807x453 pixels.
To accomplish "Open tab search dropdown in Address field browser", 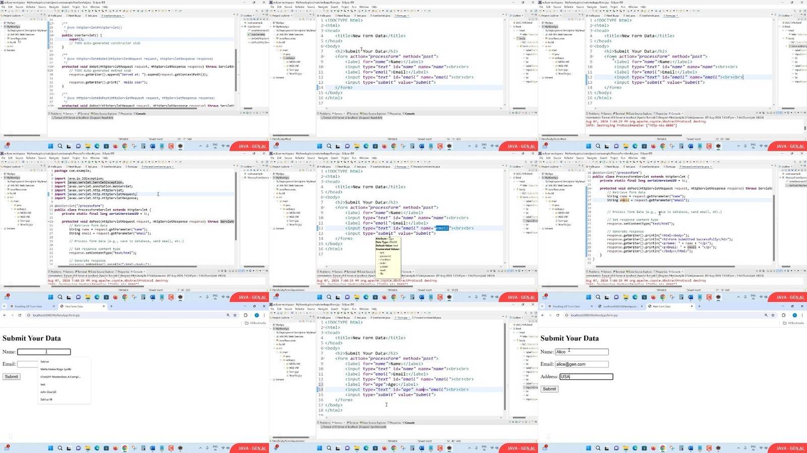I will pyautogui.click(x=542, y=306).
